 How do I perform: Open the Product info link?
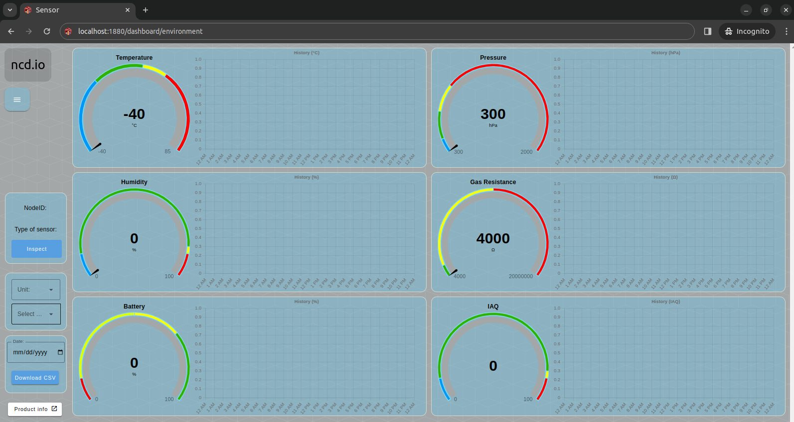coord(35,409)
